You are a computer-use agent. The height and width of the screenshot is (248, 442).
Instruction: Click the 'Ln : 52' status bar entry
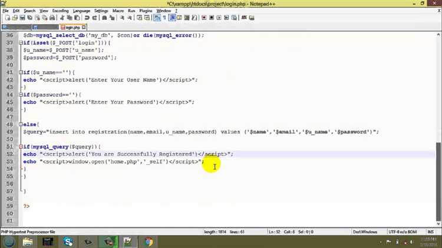pos(275,232)
